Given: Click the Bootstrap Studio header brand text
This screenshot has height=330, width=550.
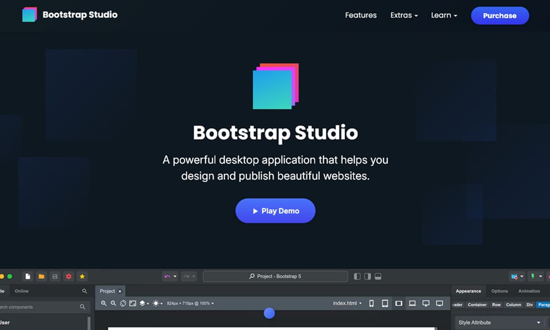Looking at the screenshot, I should (x=80, y=15).
